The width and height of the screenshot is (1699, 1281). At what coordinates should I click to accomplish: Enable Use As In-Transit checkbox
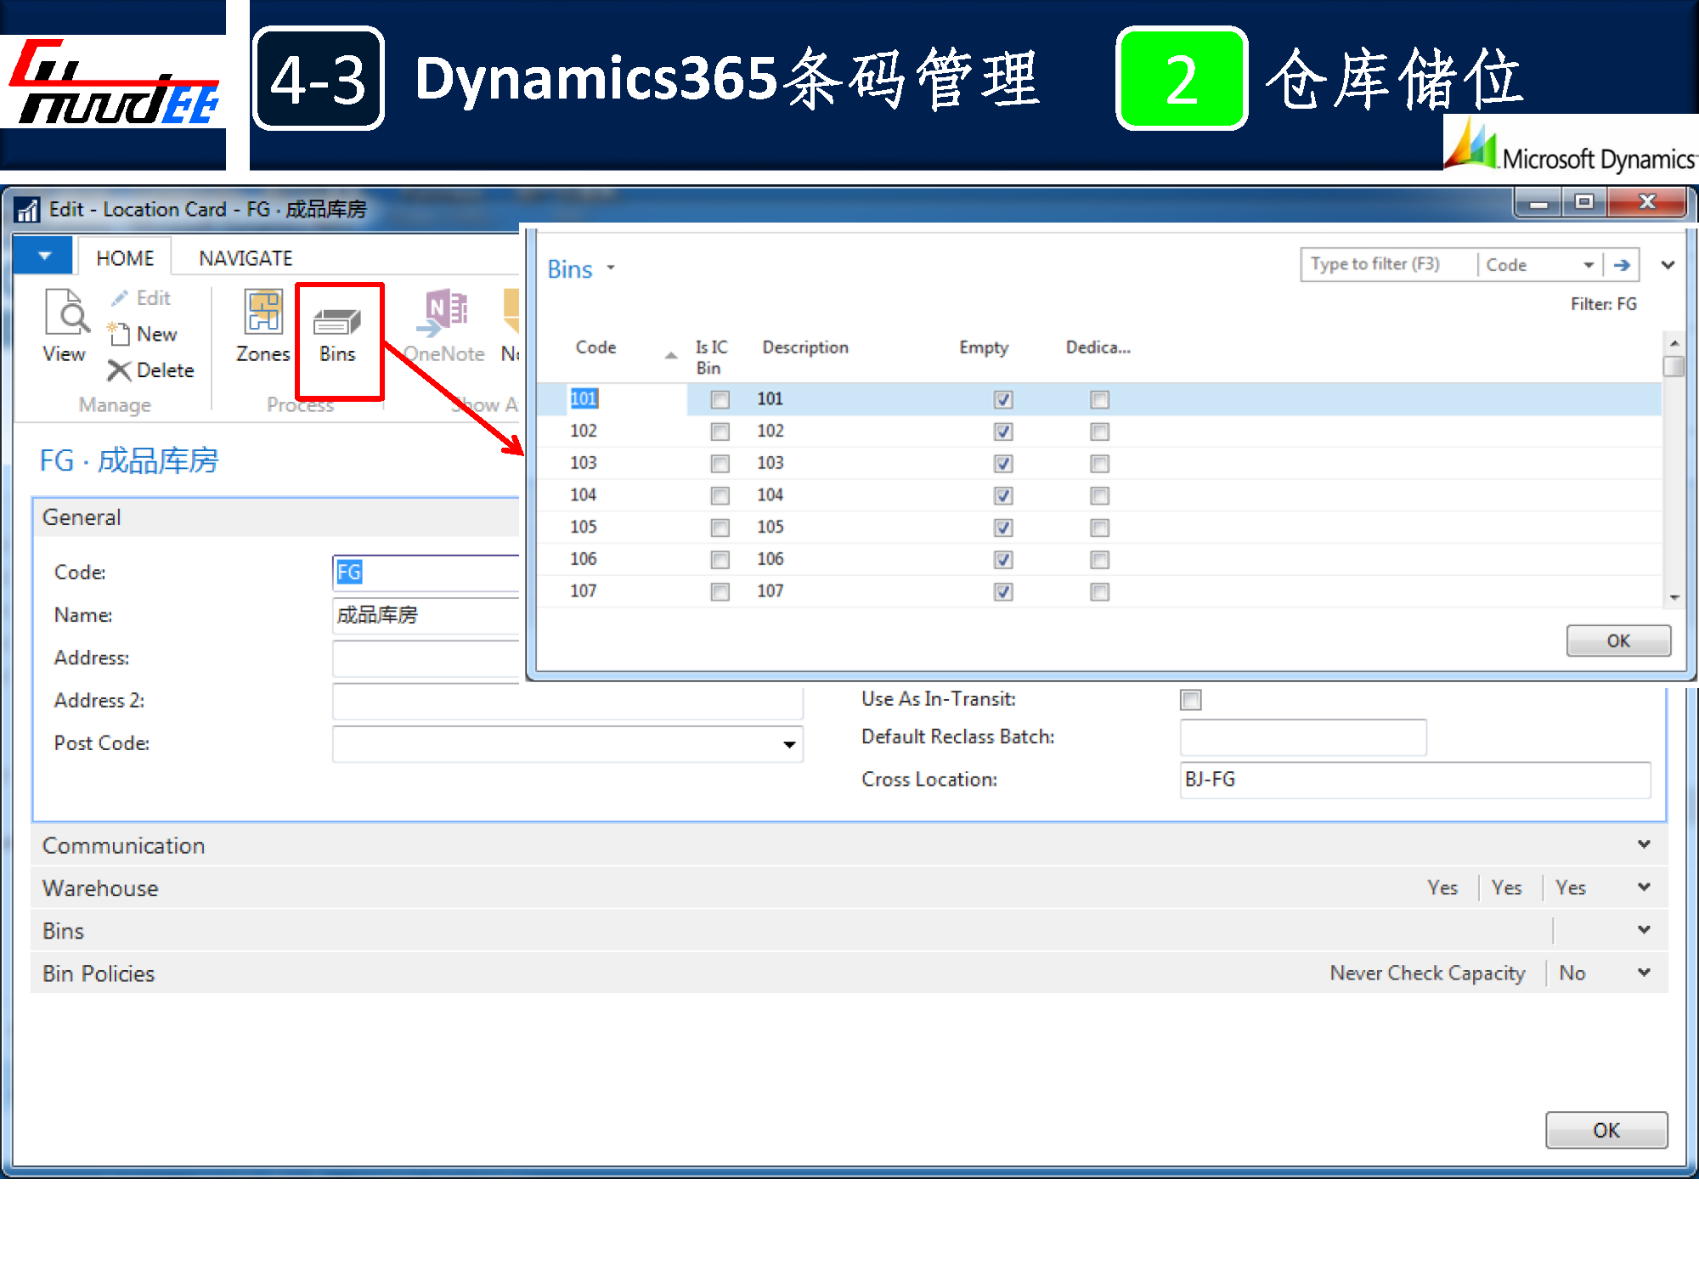point(1190,700)
